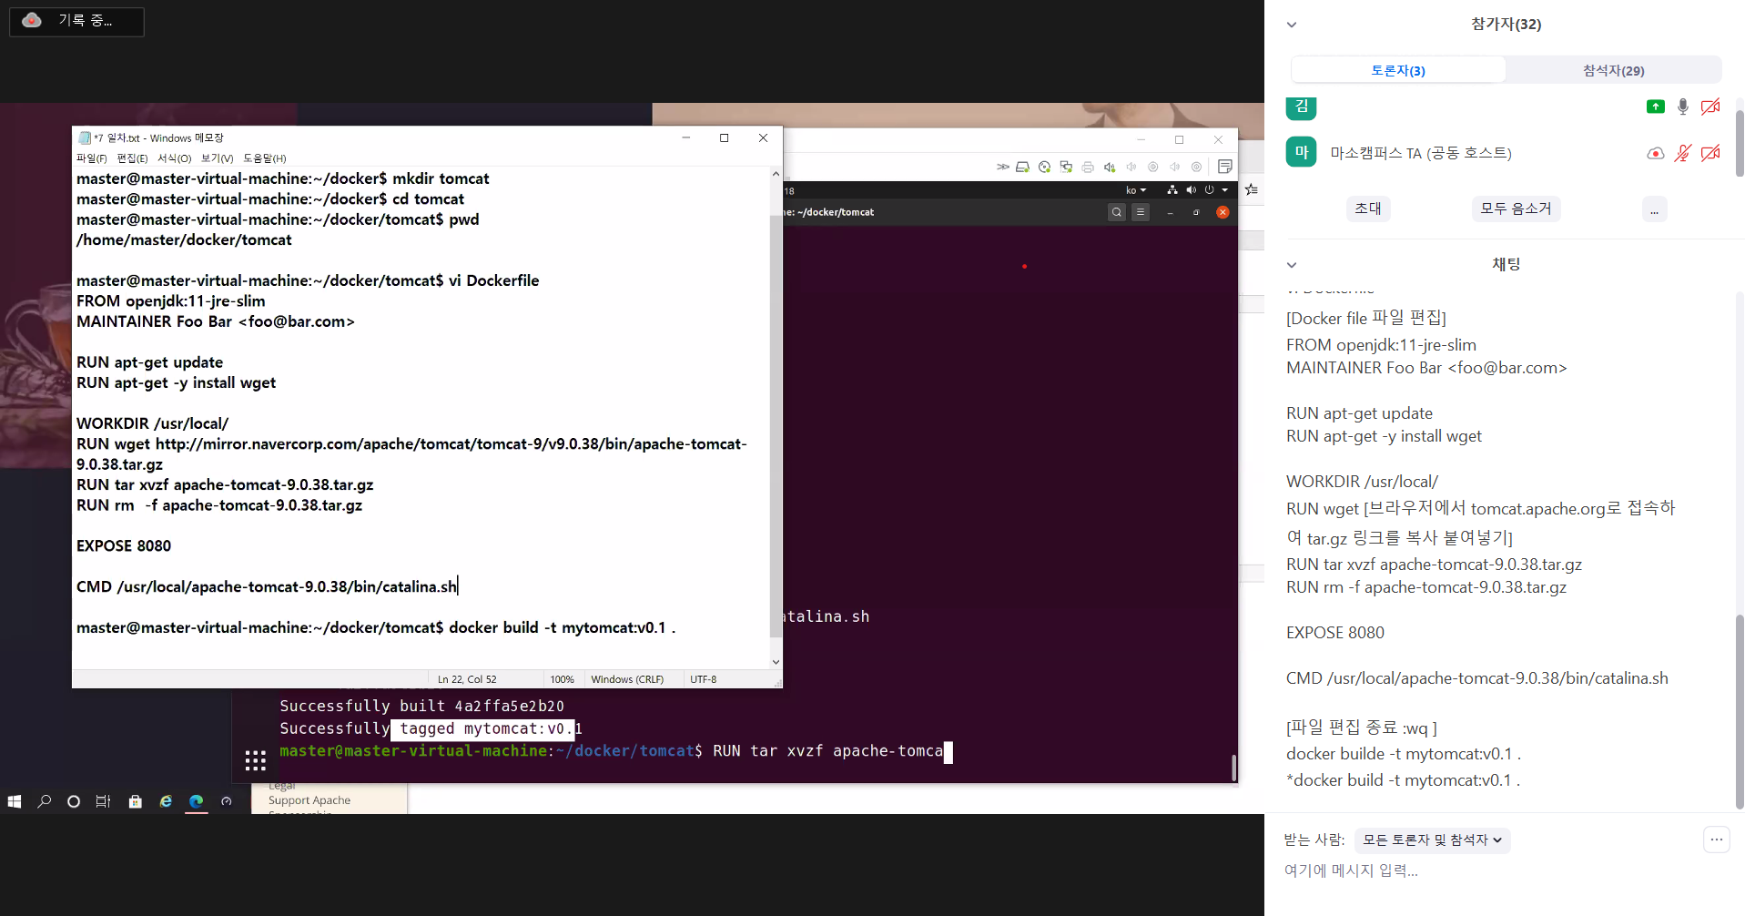Unmute 마소캠퍼스 TA microphone
The height and width of the screenshot is (916, 1745).
coord(1682,153)
